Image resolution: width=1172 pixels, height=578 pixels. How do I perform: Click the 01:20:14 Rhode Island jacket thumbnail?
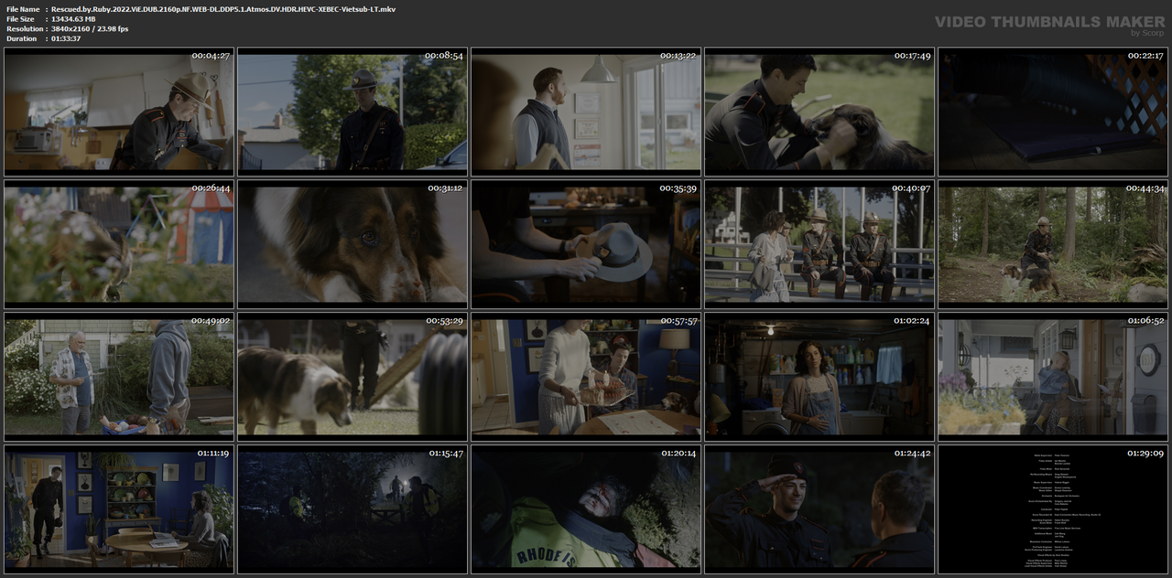click(586, 508)
